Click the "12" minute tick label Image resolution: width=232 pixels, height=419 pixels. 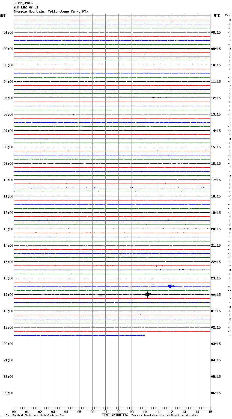point(171,412)
